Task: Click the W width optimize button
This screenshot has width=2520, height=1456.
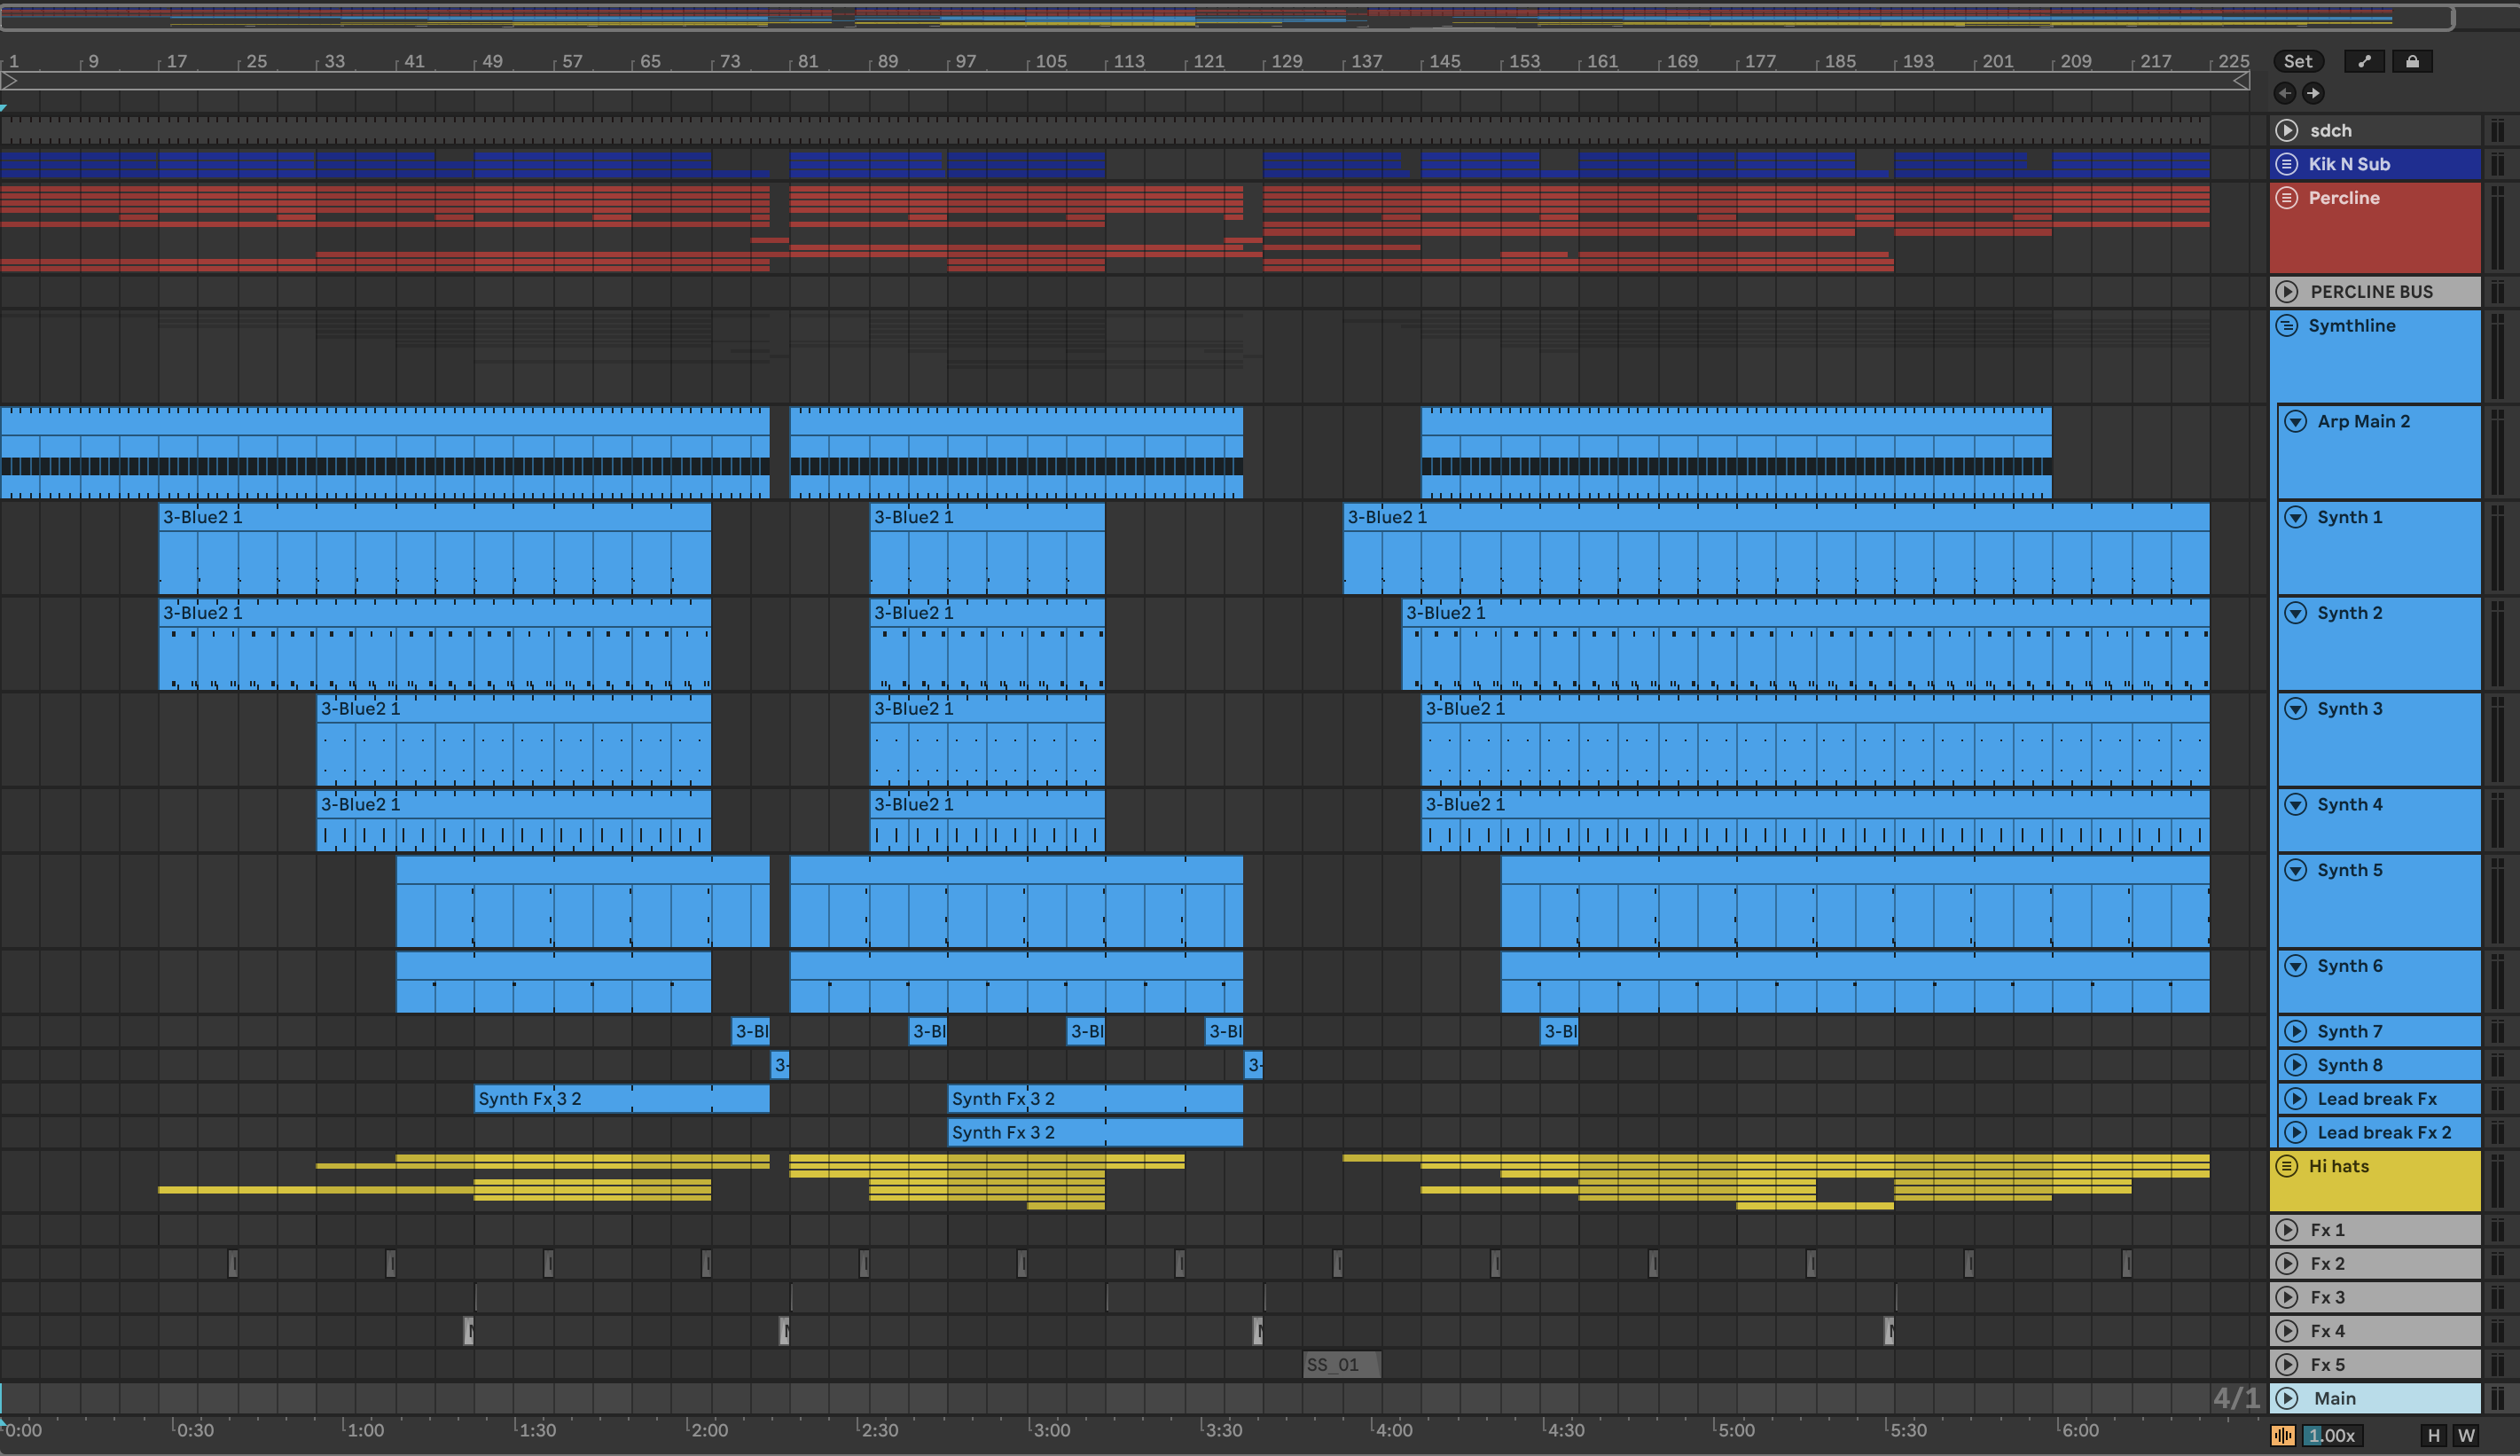Action: tap(2466, 1435)
